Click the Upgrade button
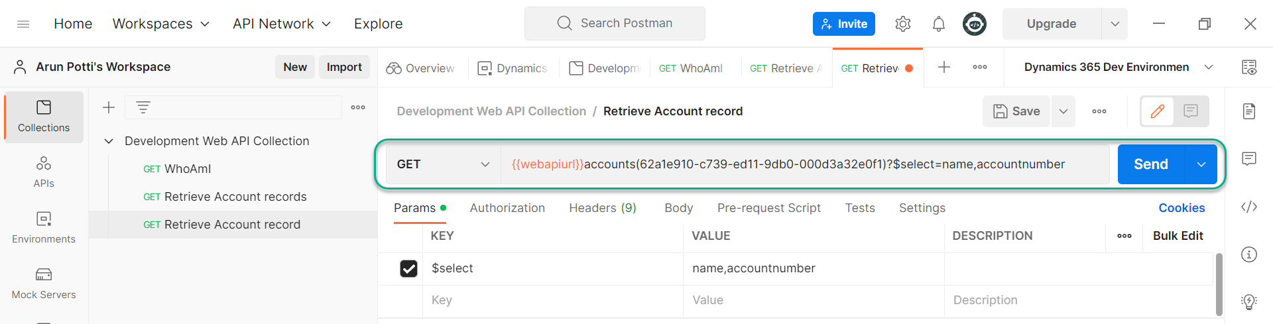 pyautogui.click(x=1052, y=24)
